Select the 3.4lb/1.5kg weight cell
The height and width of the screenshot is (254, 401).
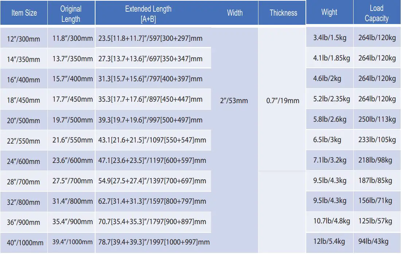pyautogui.click(x=330, y=38)
